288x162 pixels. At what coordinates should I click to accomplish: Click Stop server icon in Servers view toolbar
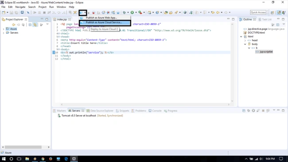(x=263, y=111)
